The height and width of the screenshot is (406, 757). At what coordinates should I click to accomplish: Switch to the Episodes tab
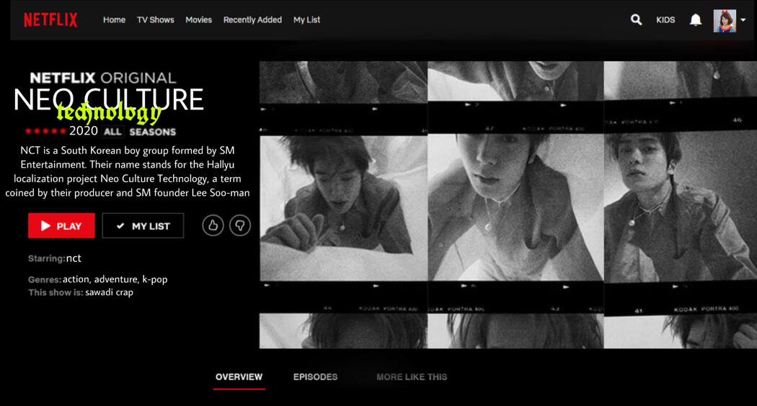(315, 376)
